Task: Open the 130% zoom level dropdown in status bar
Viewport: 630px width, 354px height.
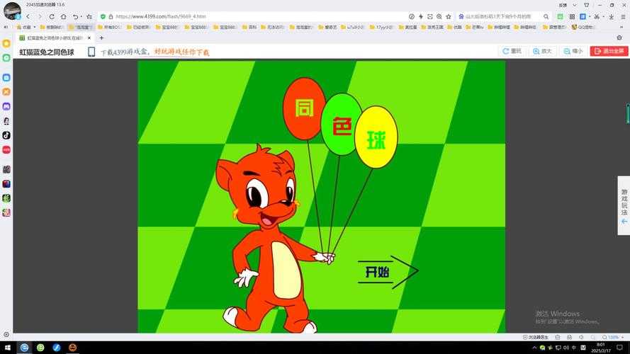Action: pyautogui.click(x=613, y=337)
